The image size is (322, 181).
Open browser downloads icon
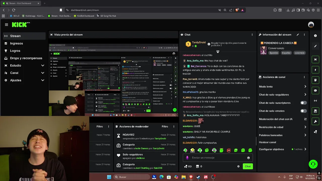click(x=288, y=10)
